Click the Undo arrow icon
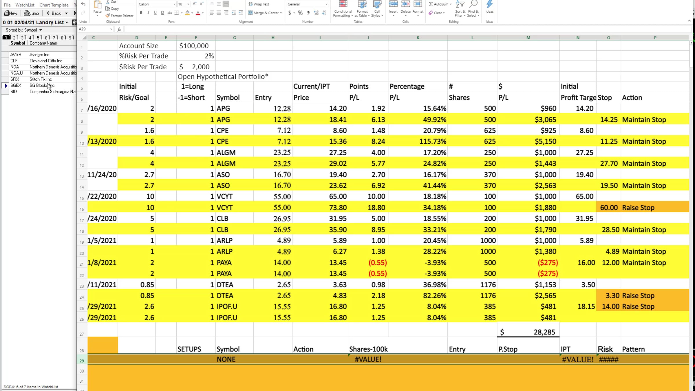The width and height of the screenshot is (695, 391). coord(83,4)
